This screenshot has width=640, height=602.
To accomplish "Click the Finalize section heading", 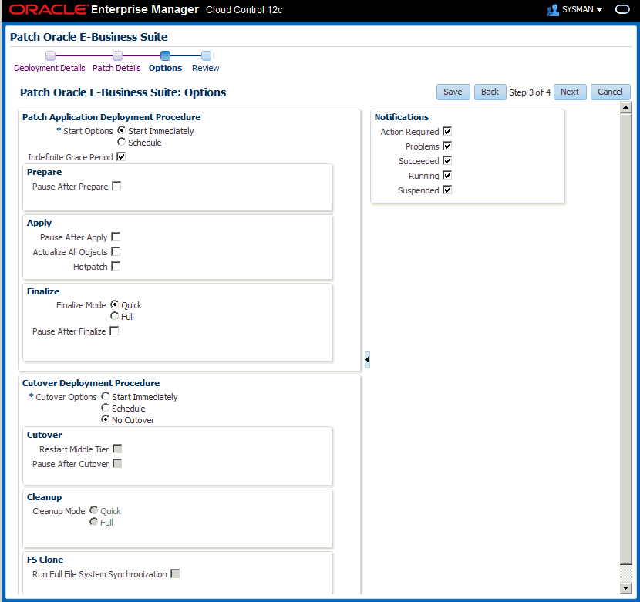I will pyautogui.click(x=43, y=291).
